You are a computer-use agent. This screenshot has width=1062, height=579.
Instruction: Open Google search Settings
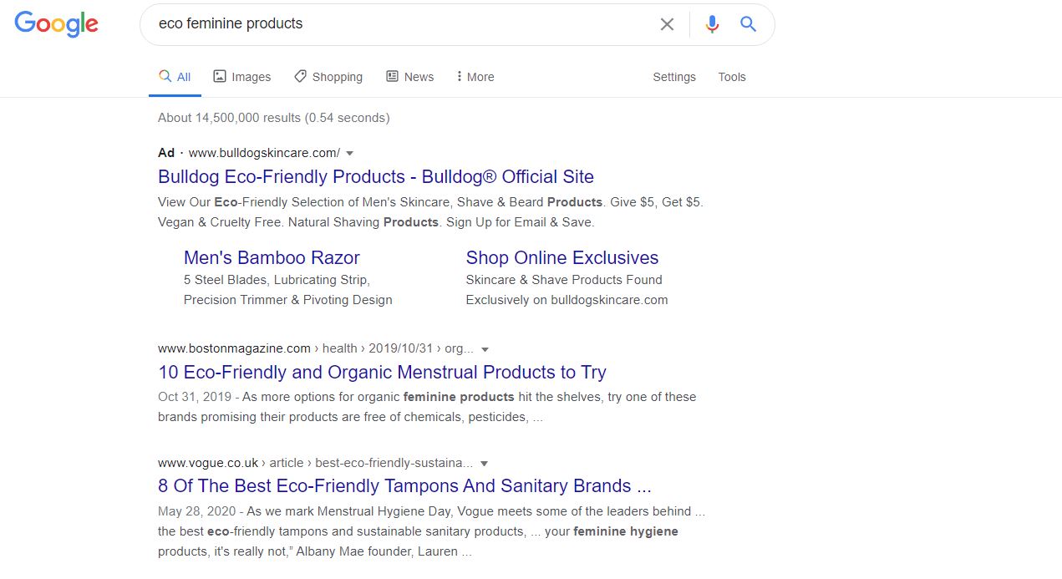673,76
